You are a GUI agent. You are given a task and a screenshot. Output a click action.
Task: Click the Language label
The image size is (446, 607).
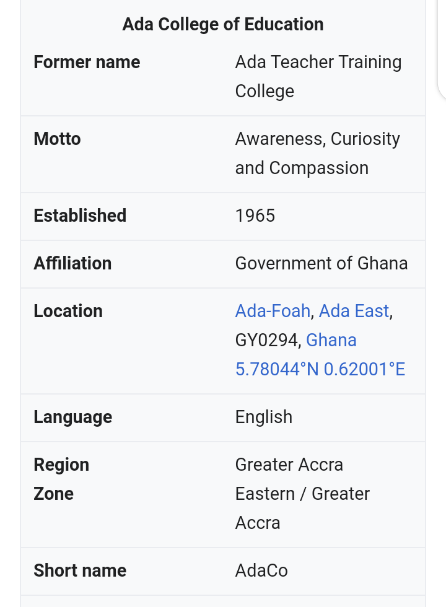coord(73,417)
